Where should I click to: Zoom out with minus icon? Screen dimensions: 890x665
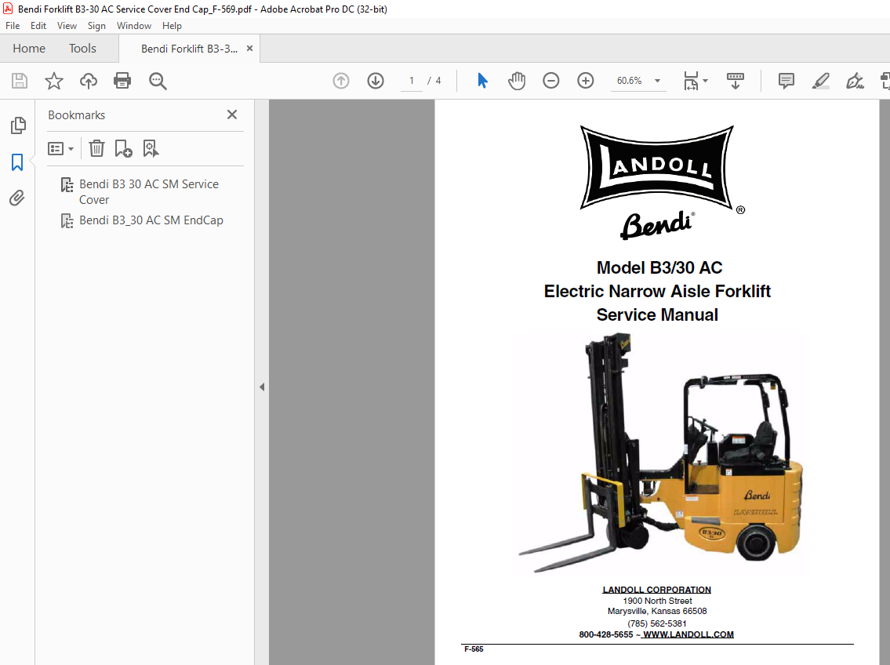coord(550,81)
